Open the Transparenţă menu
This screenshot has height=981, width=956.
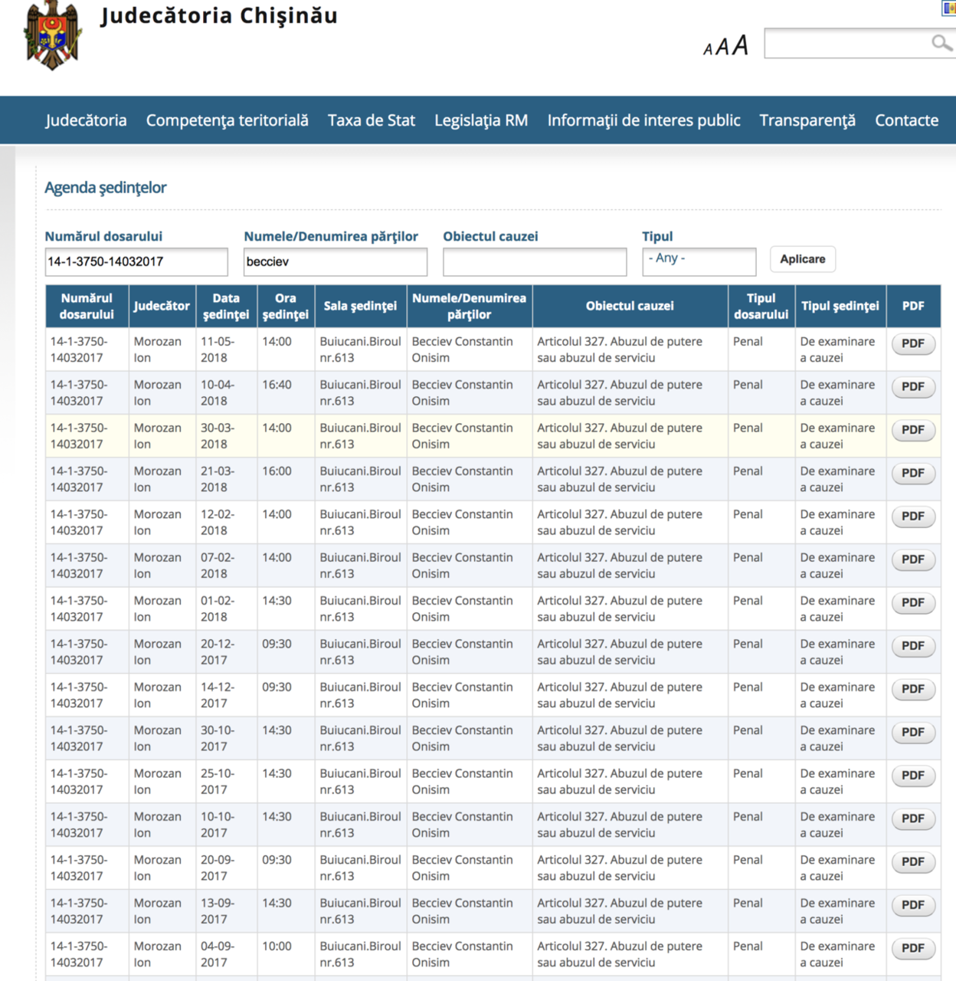pyautogui.click(x=807, y=120)
